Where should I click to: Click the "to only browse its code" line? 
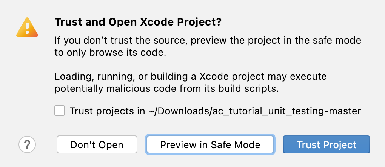tap(110, 52)
